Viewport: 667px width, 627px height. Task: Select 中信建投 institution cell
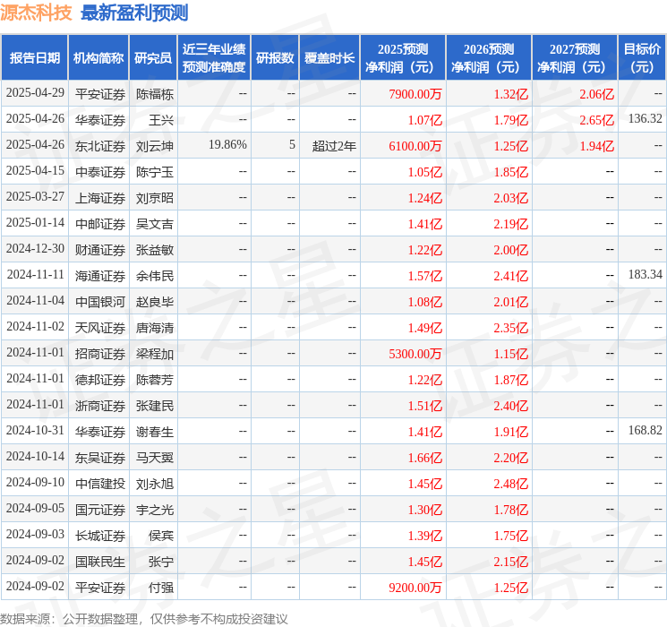98,483
